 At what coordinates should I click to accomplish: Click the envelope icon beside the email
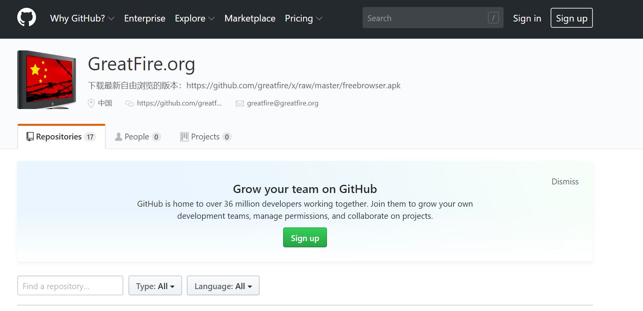tap(240, 104)
